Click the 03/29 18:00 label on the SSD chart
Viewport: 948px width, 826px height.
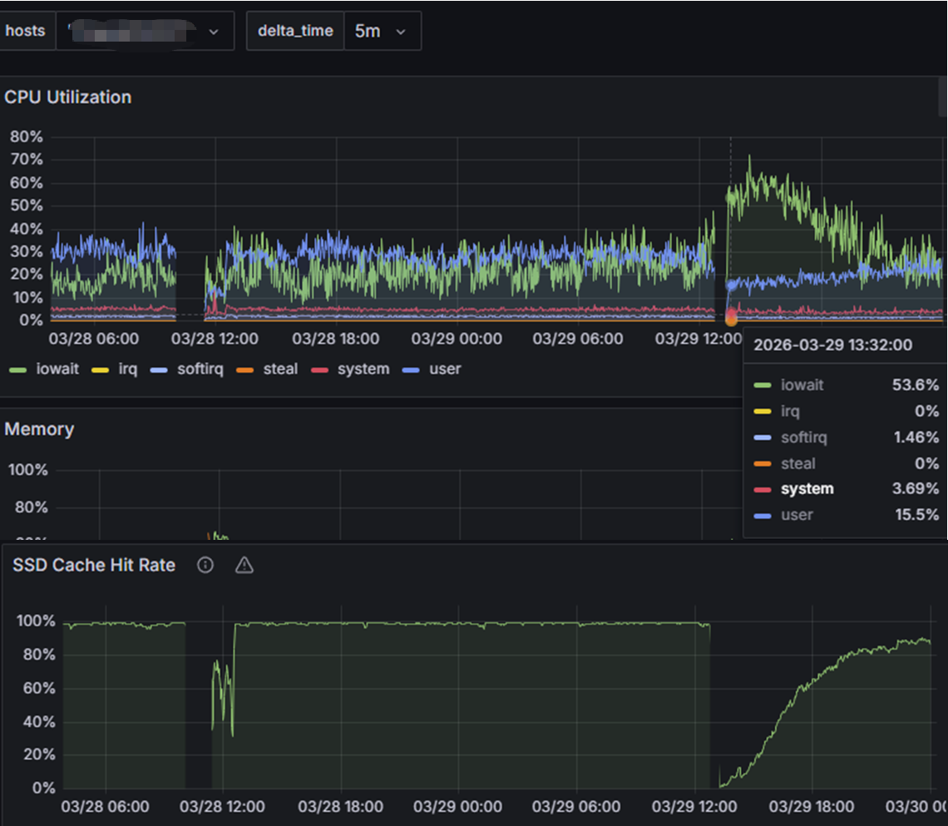coord(812,807)
